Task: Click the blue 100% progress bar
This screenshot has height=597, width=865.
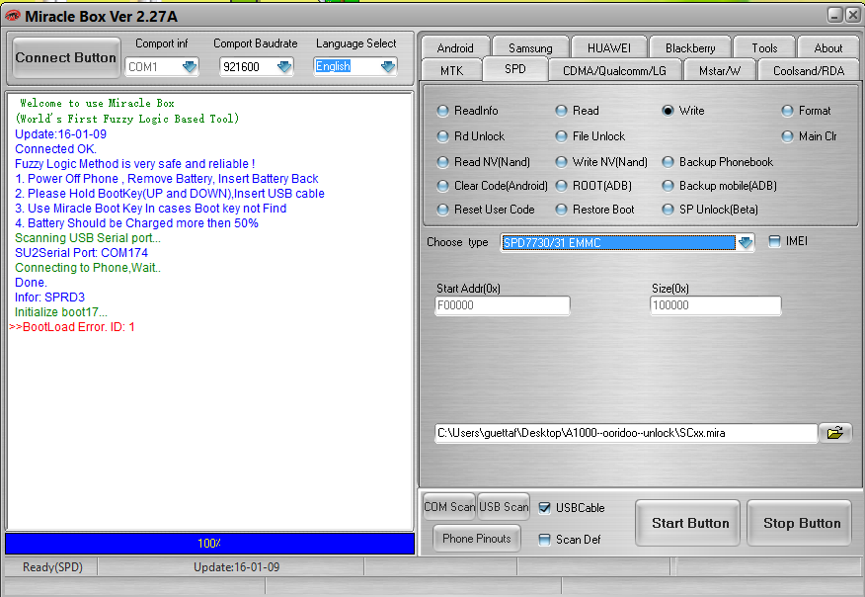Action: [x=209, y=544]
